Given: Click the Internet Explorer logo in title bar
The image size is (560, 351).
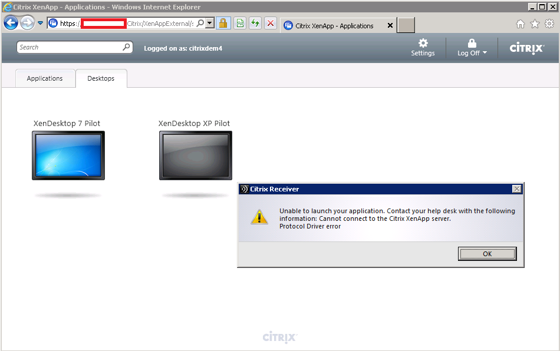Looking at the screenshot, I should [x=7, y=7].
